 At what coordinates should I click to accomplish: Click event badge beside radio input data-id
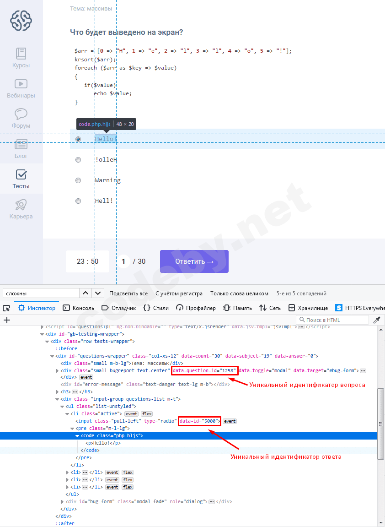pos(230,421)
